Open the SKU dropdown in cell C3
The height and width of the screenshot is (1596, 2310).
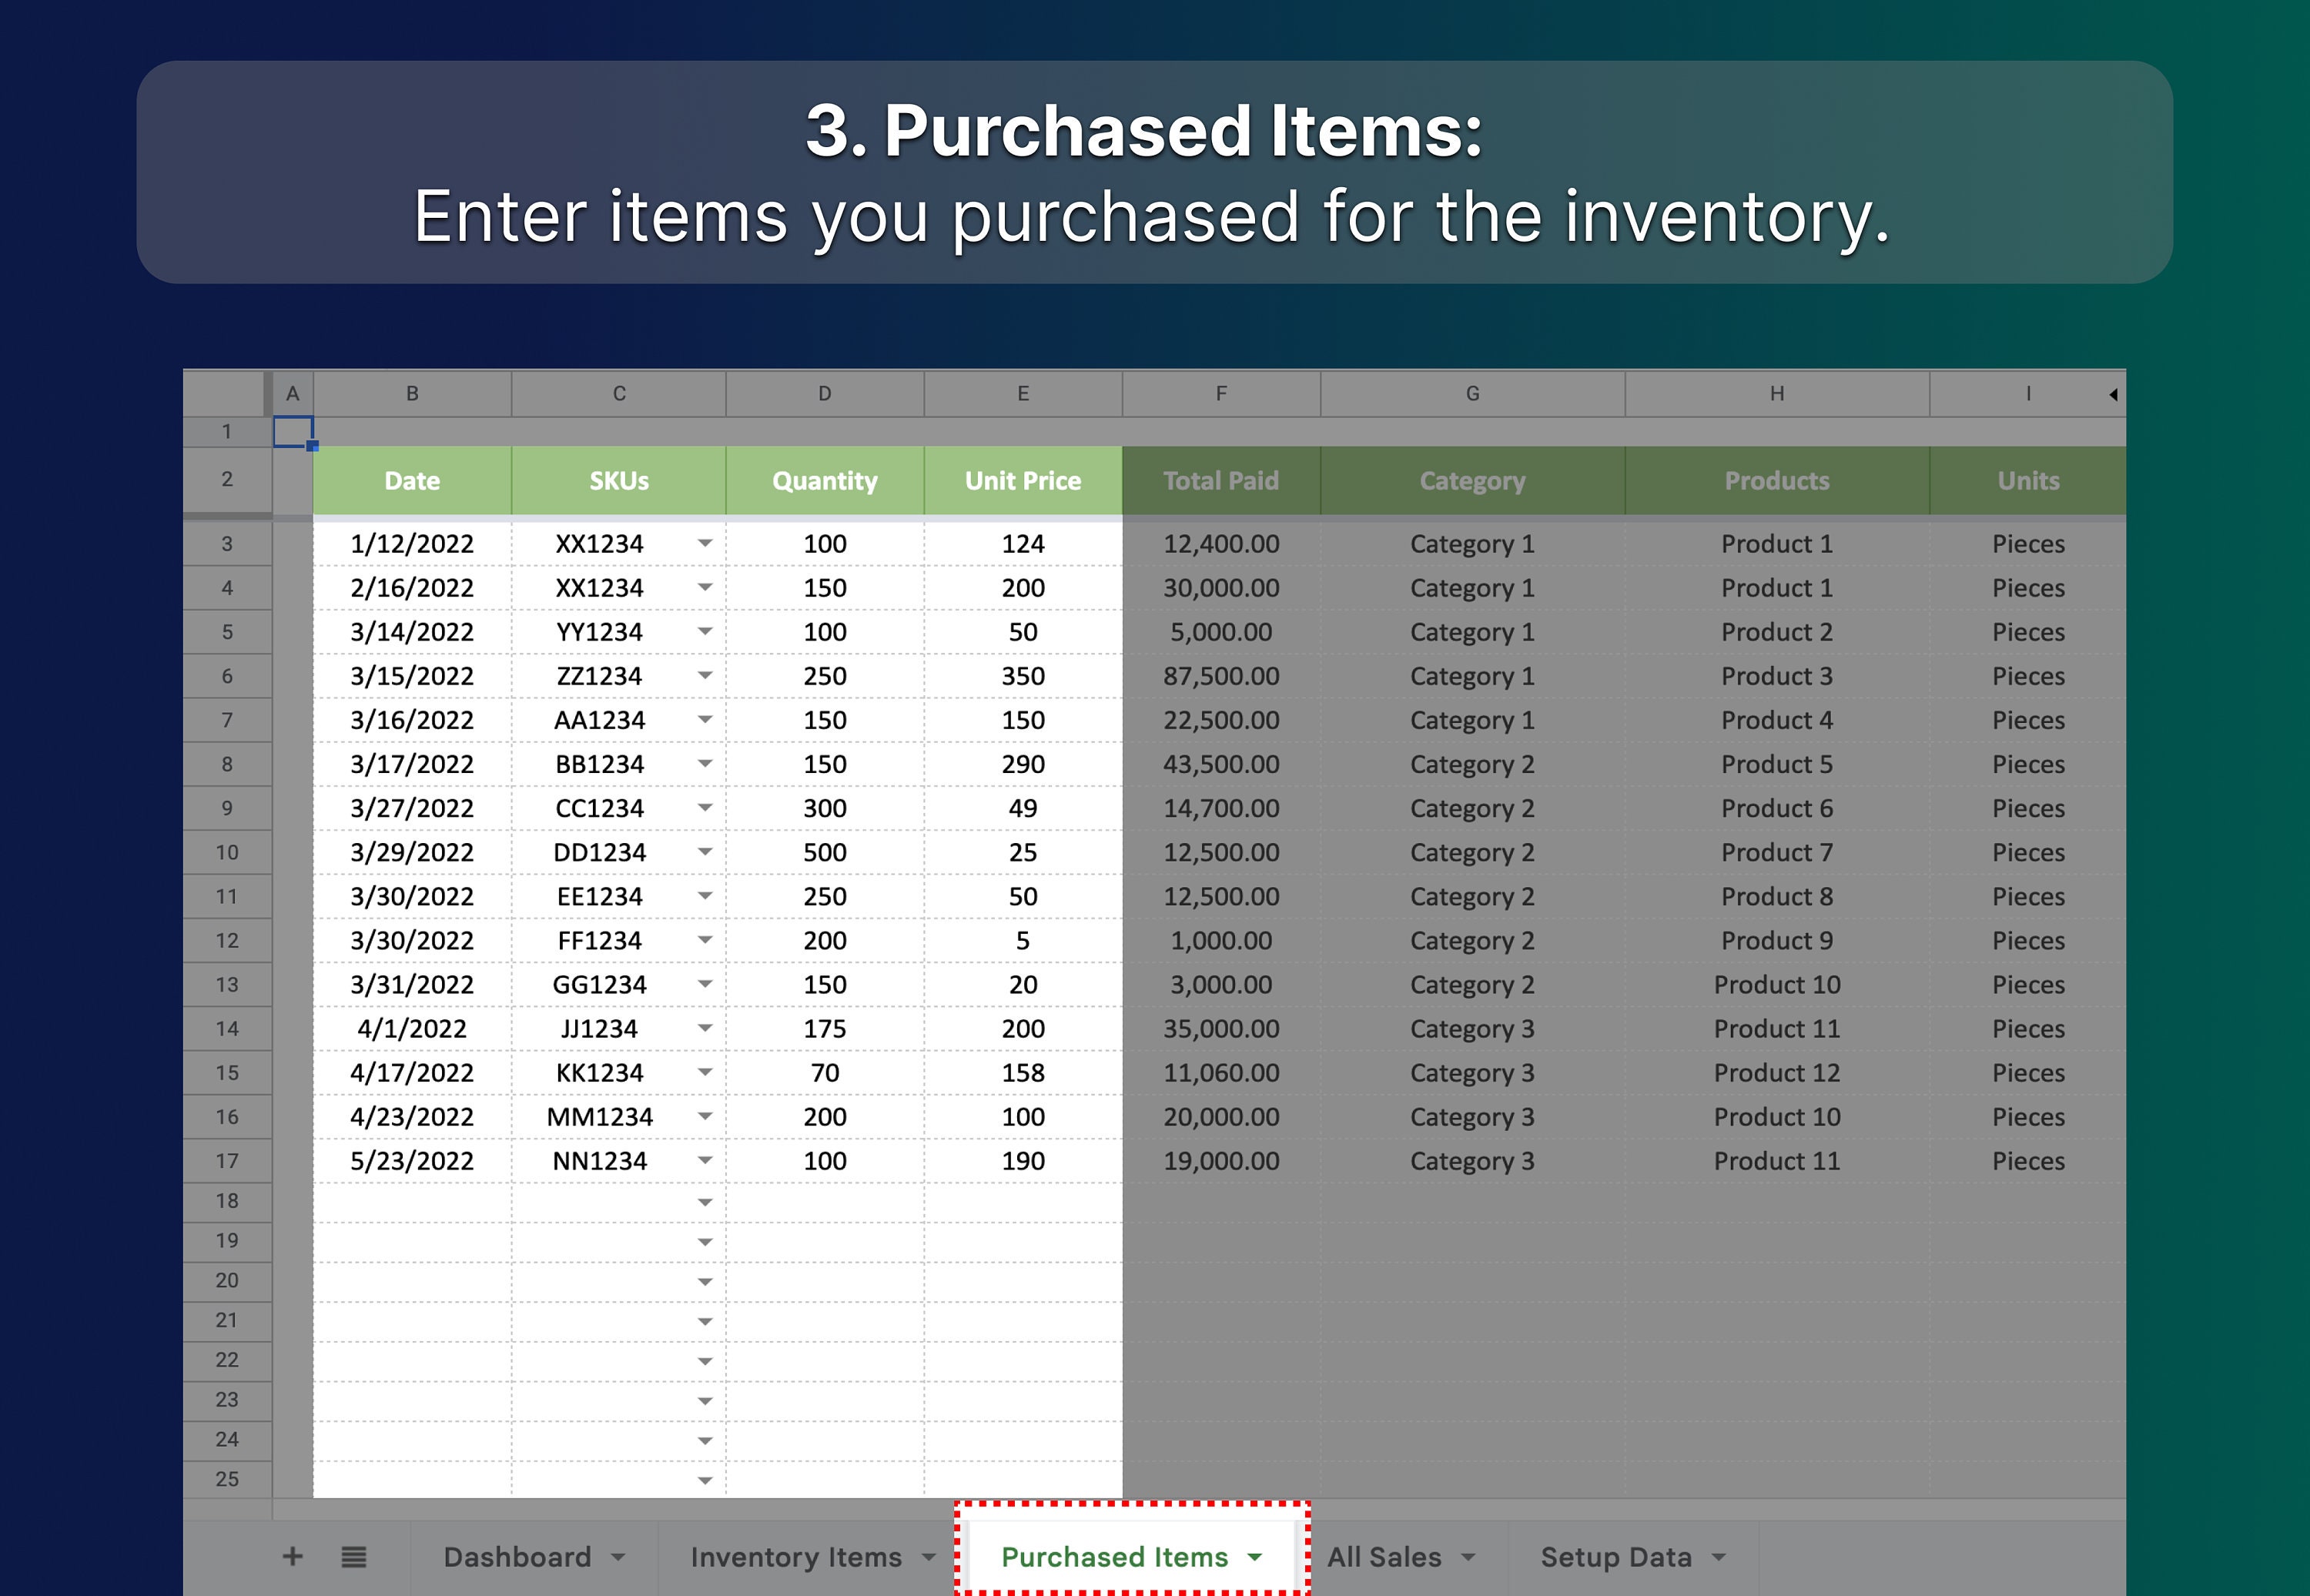point(705,543)
